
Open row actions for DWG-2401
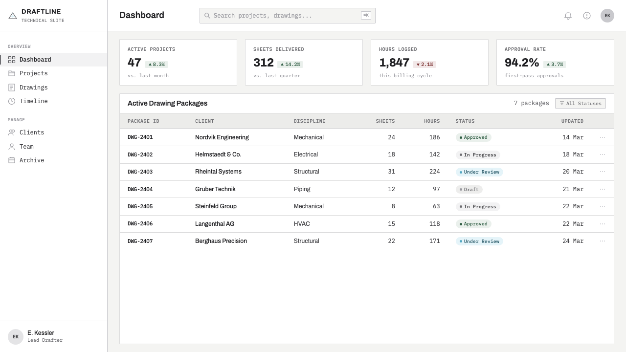(x=603, y=137)
